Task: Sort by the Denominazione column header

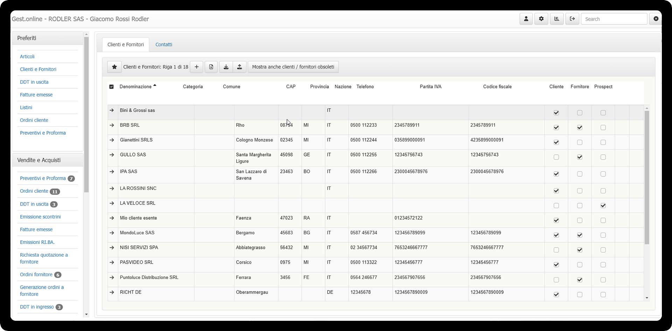Action: 135,87
